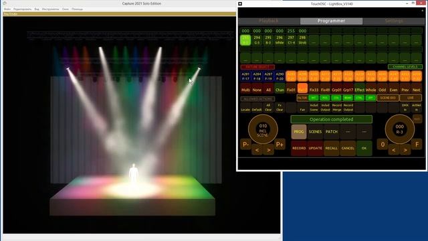Select the Grp17 group page

(x=348, y=89)
